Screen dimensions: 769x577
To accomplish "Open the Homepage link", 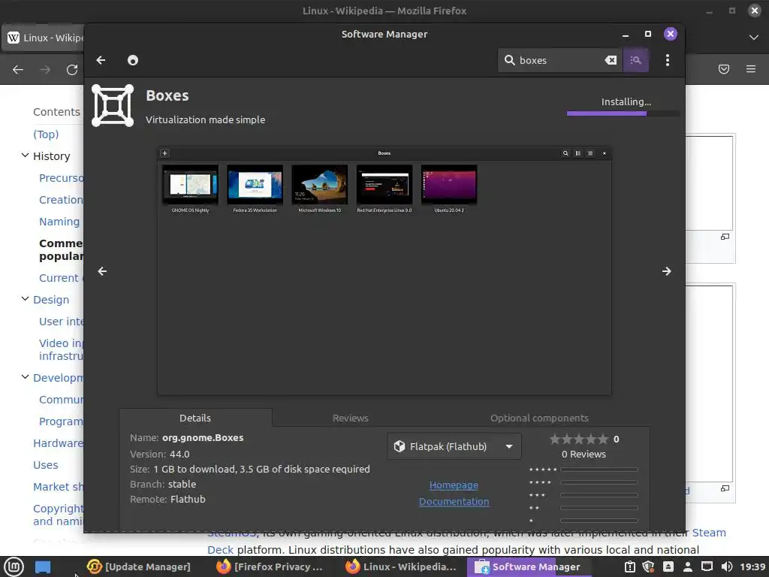I will point(454,485).
